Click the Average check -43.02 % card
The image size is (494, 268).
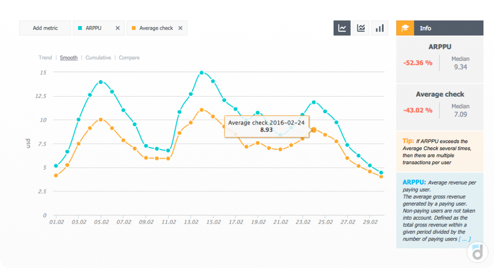coord(439,106)
